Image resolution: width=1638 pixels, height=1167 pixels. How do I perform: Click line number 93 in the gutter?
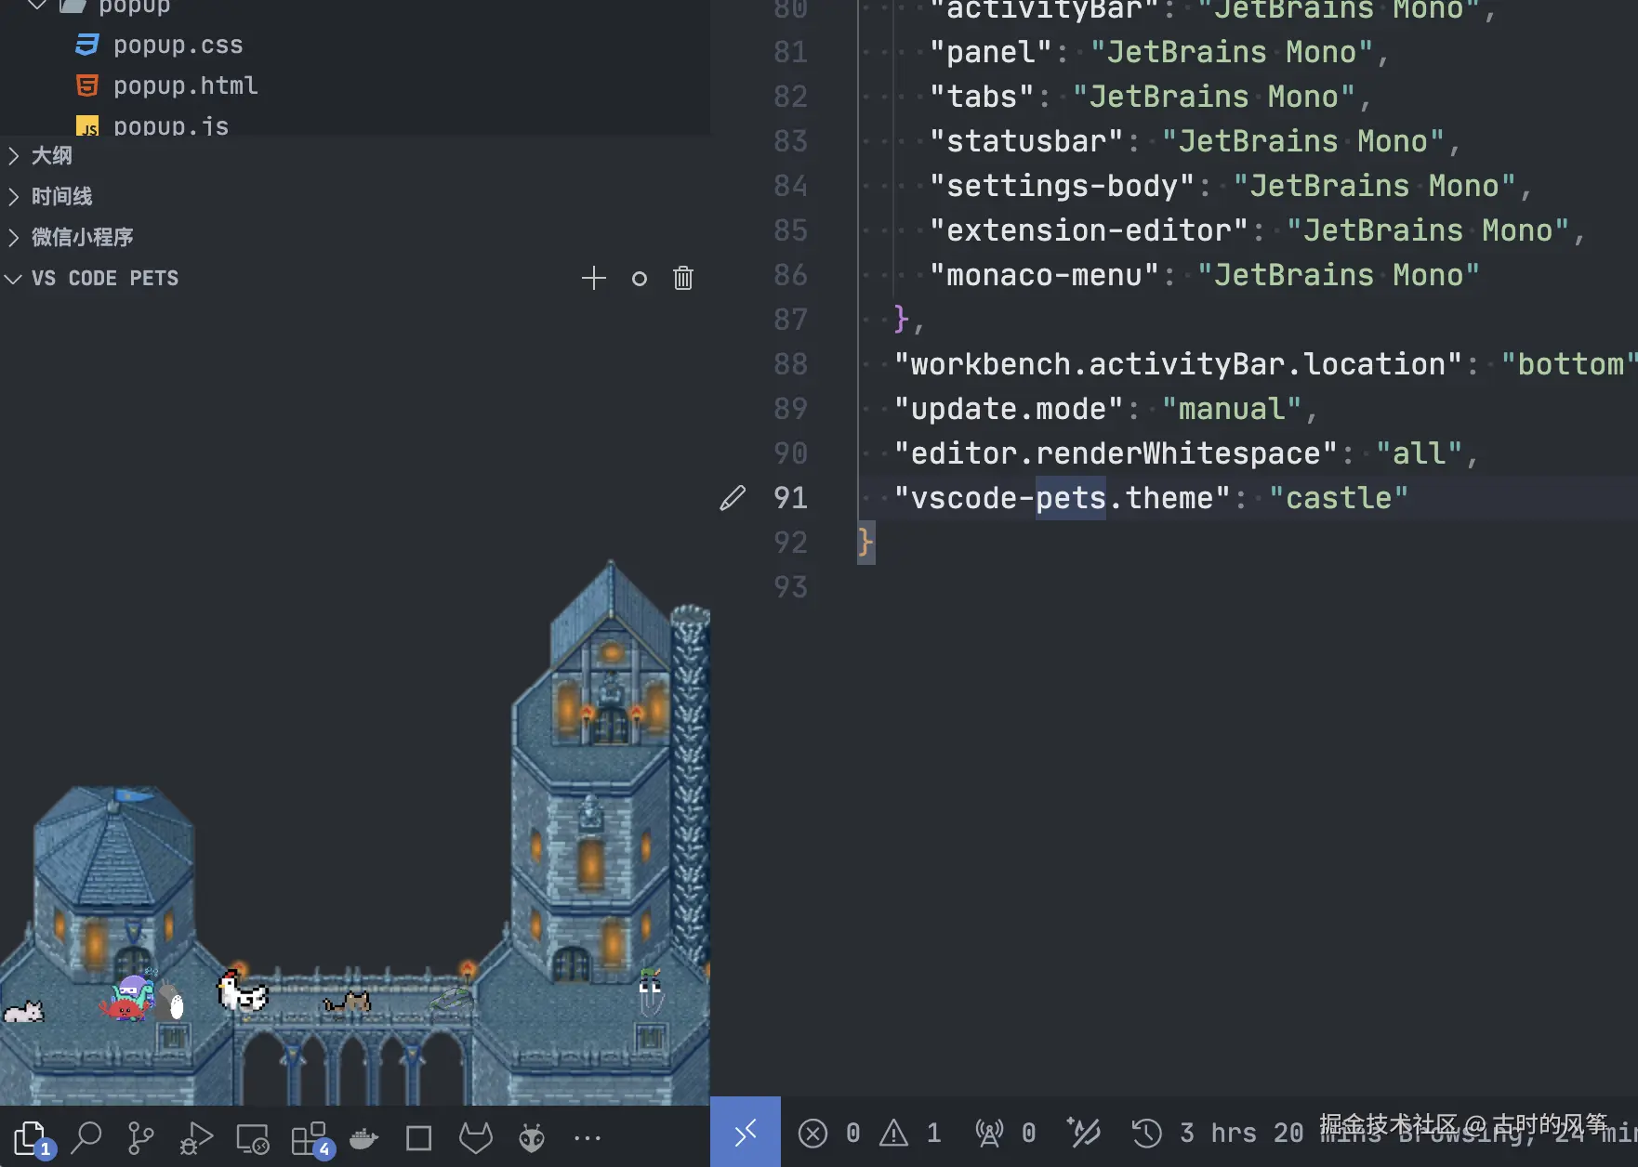pyautogui.click(x=790, y=587)
